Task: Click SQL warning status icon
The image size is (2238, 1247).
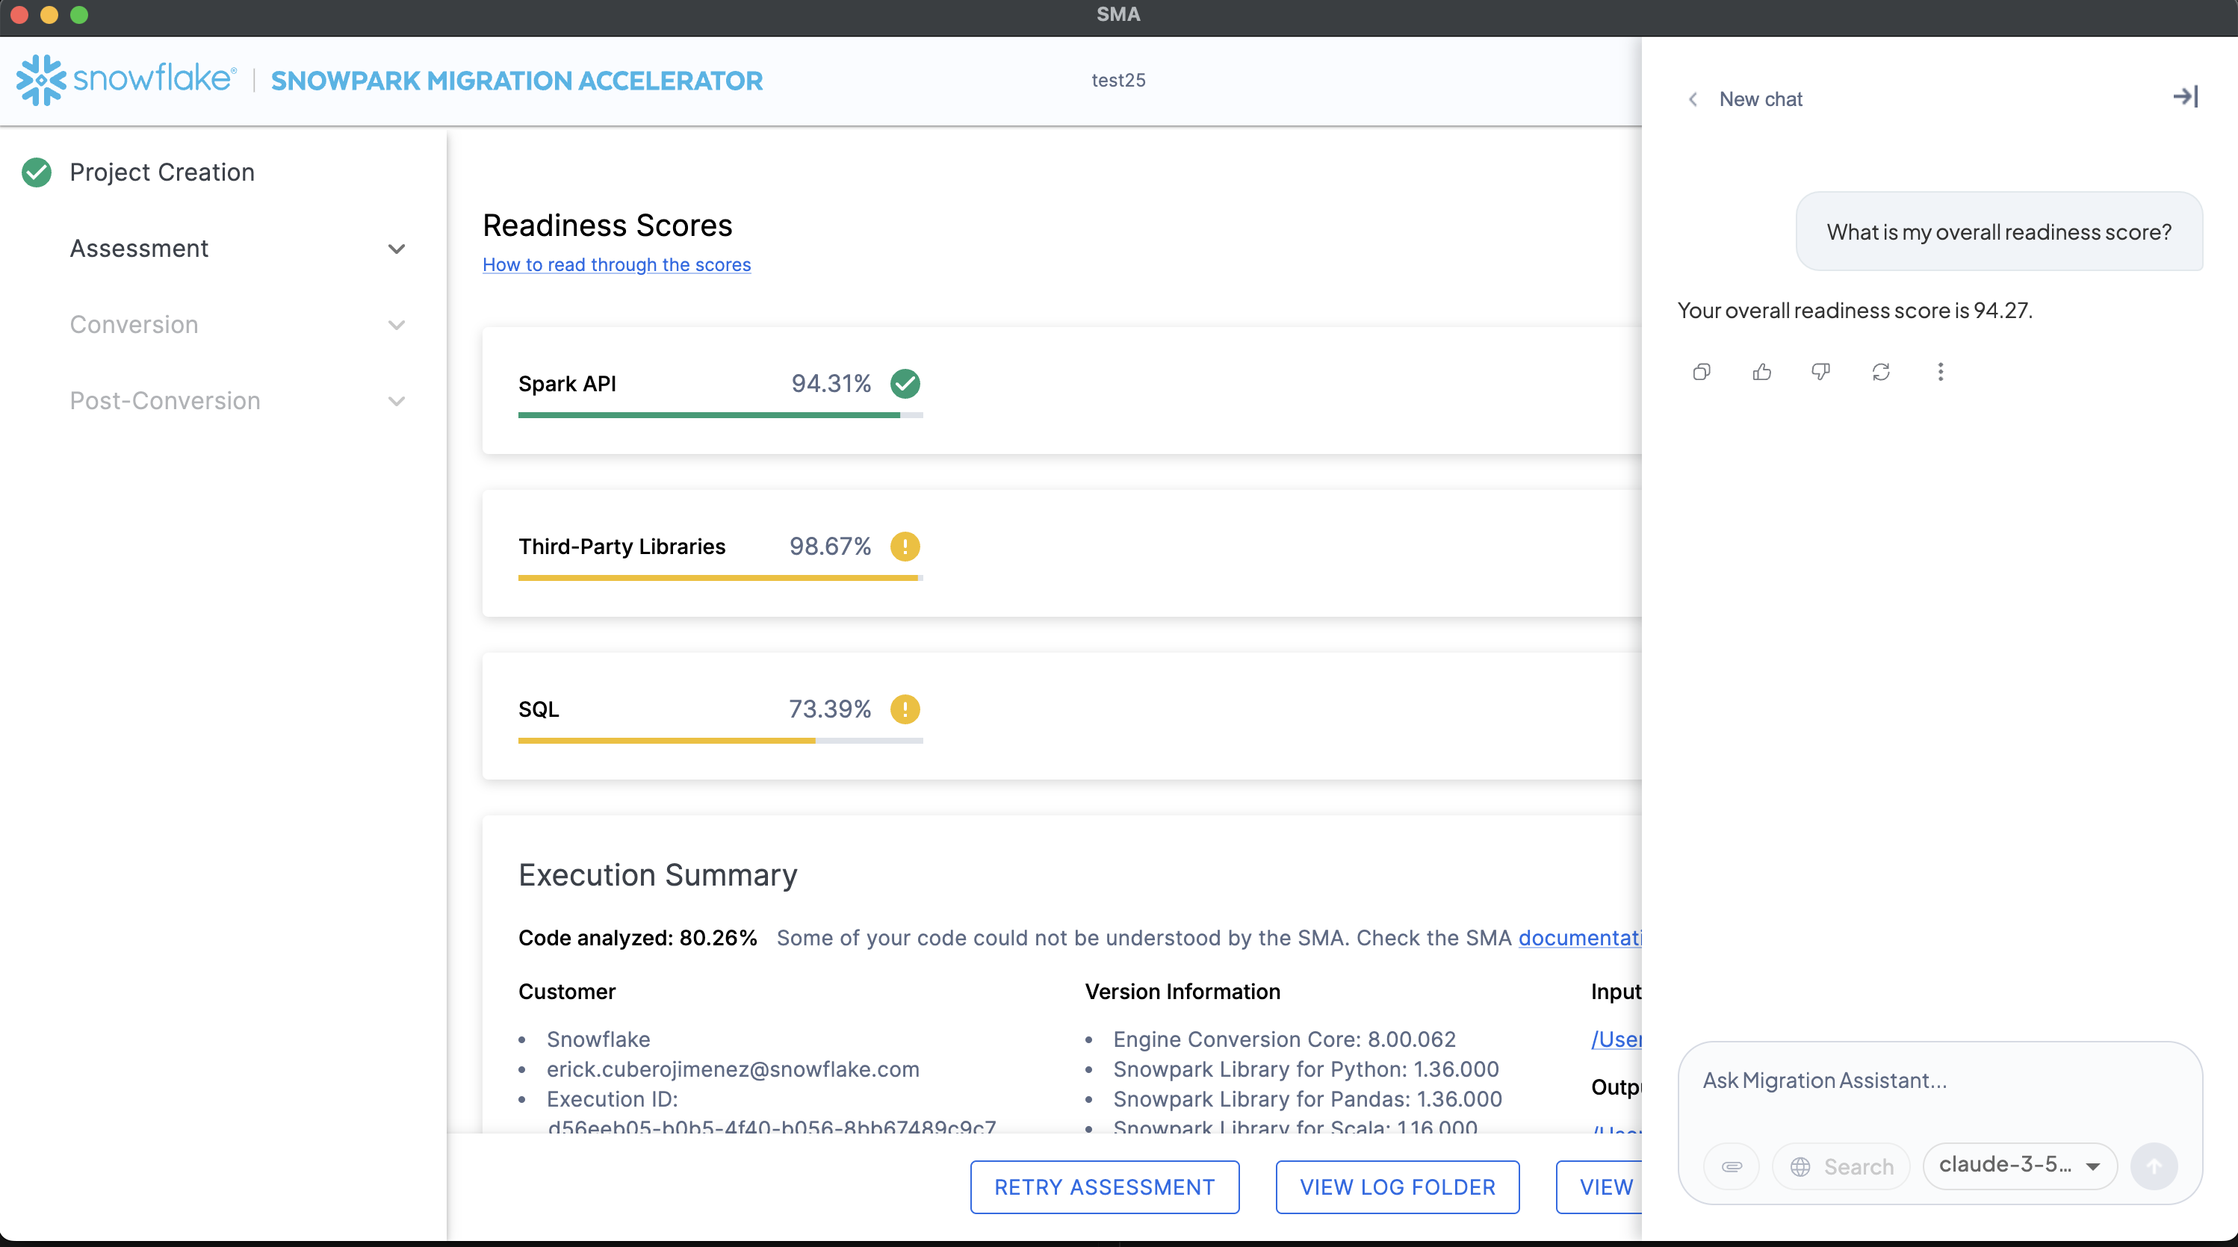Action: point(905,709)
